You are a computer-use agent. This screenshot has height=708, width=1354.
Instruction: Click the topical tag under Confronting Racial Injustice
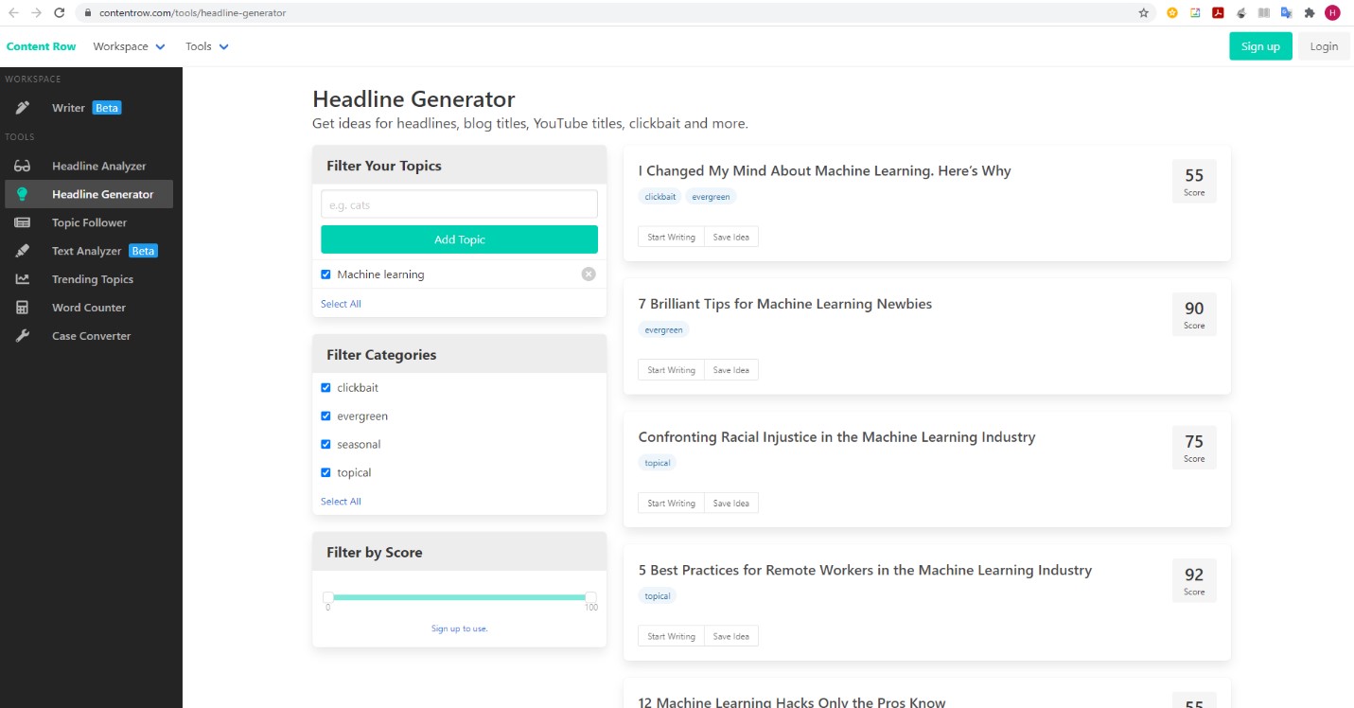click(658, 463)
